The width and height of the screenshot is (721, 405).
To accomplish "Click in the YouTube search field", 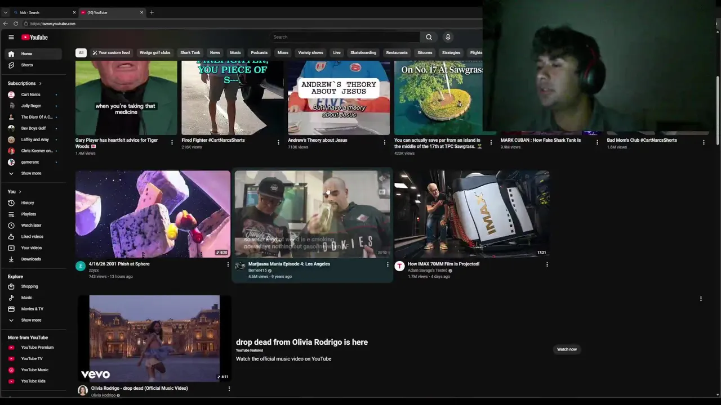I will point(345,37).
